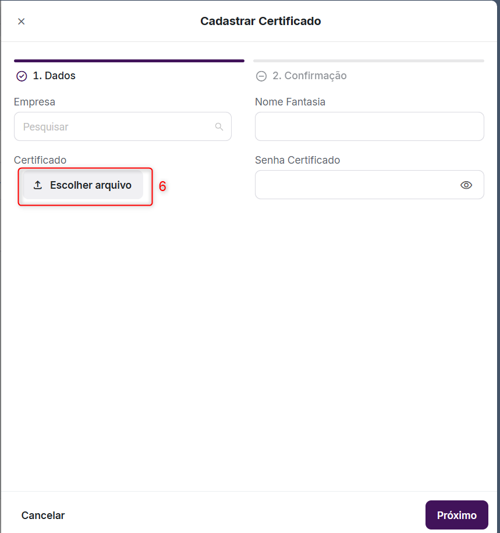Focus the Nome Fantasia text field
500x533 pixels.
click(369, 127)
